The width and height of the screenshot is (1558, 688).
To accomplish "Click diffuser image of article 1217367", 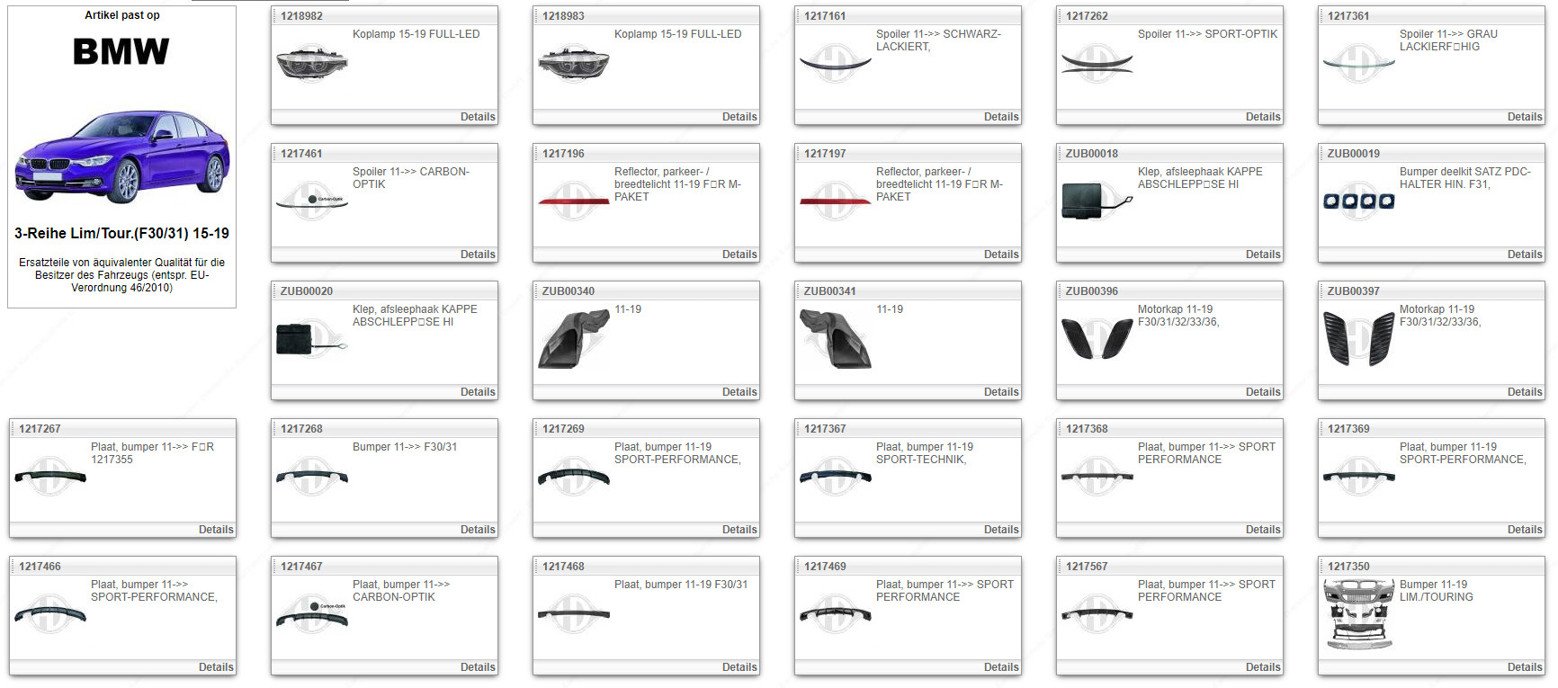I will pos(835,476).
